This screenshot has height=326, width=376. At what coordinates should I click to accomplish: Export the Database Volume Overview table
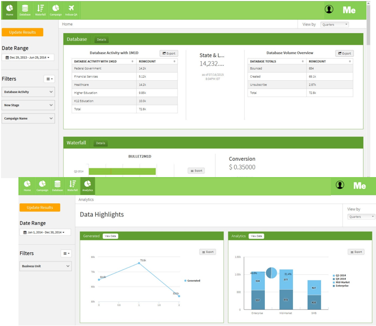344,53
